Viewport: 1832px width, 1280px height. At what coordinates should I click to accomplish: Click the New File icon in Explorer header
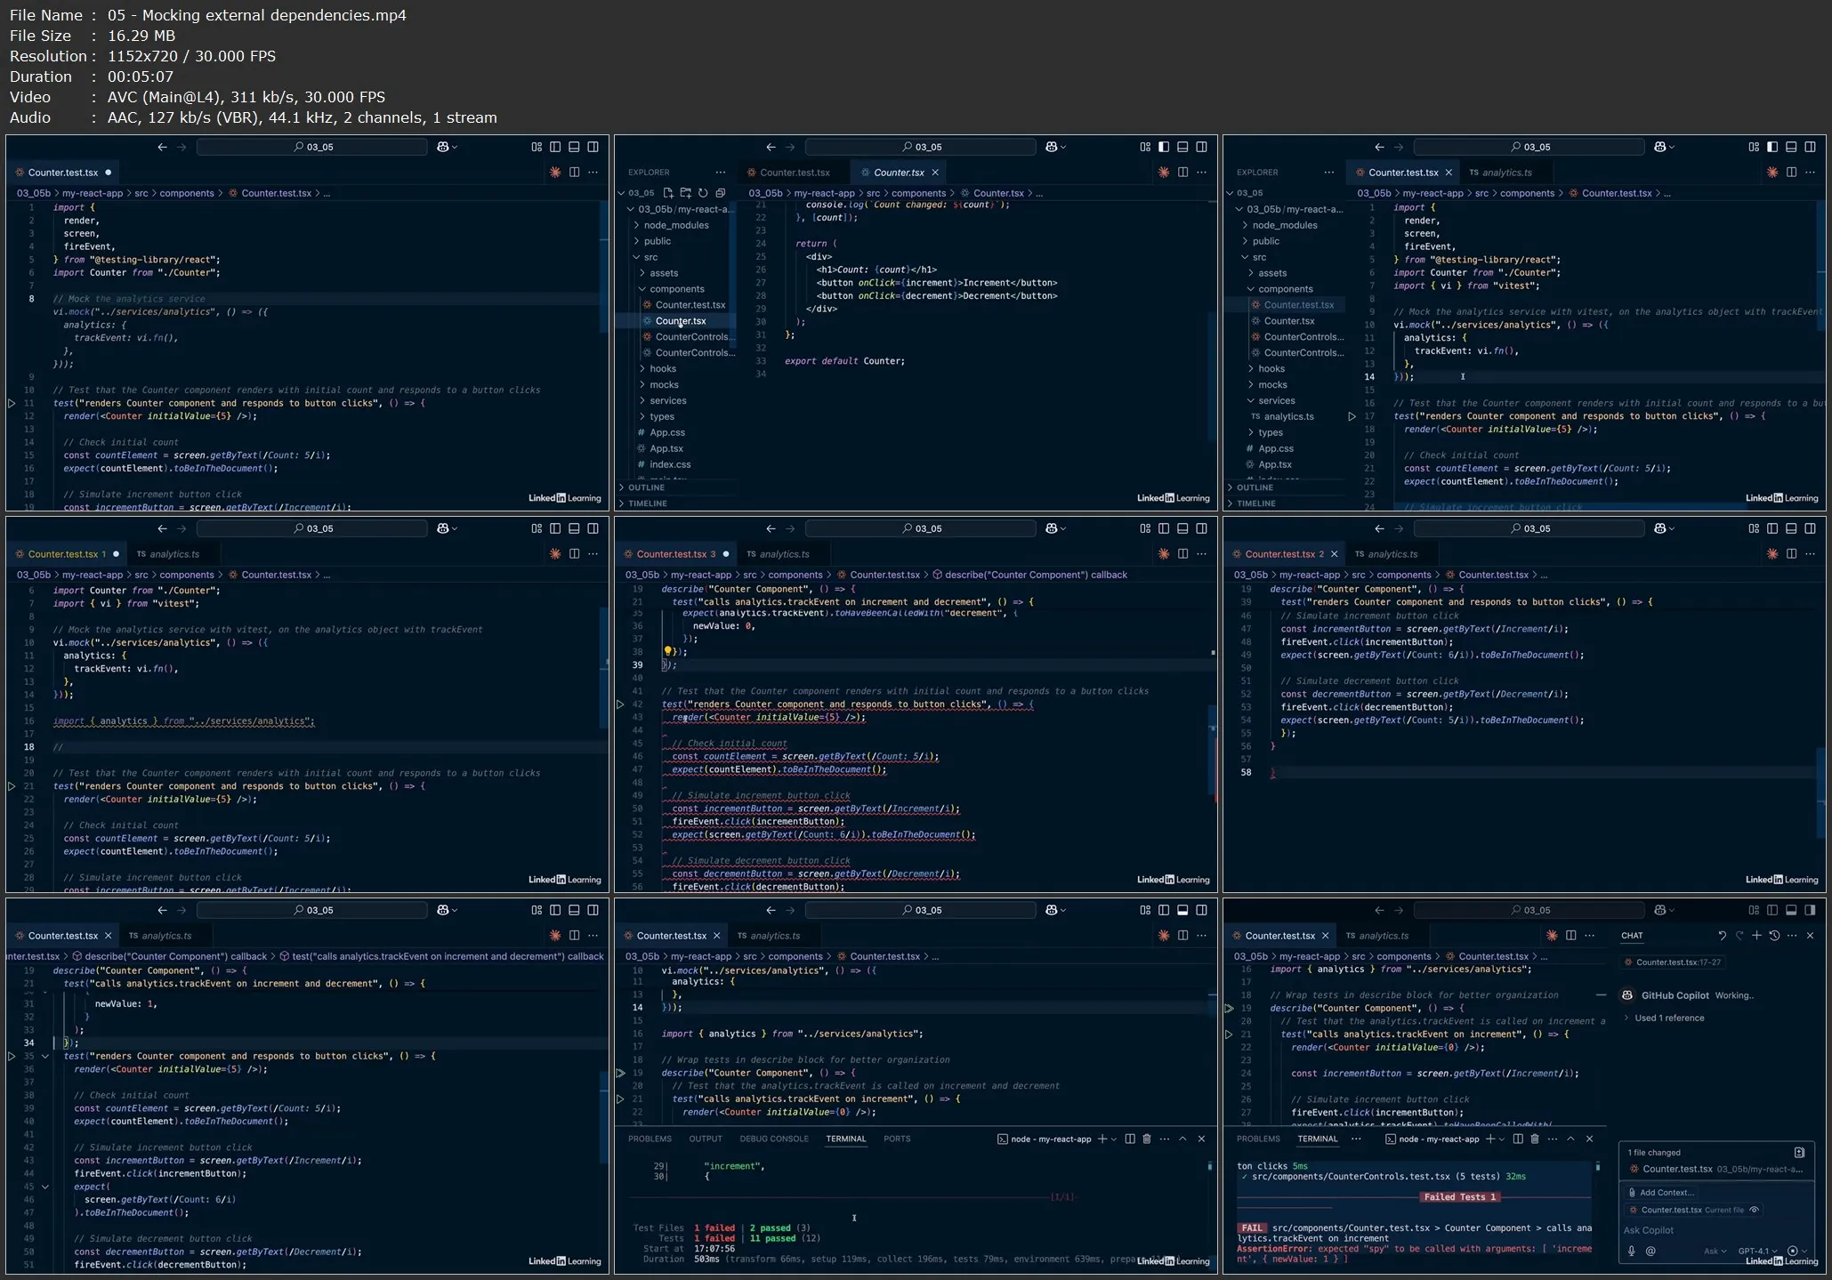click(668, 193)
